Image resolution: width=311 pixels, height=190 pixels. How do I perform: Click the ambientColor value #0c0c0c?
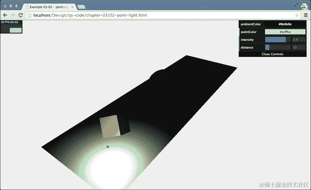[285, 24]
